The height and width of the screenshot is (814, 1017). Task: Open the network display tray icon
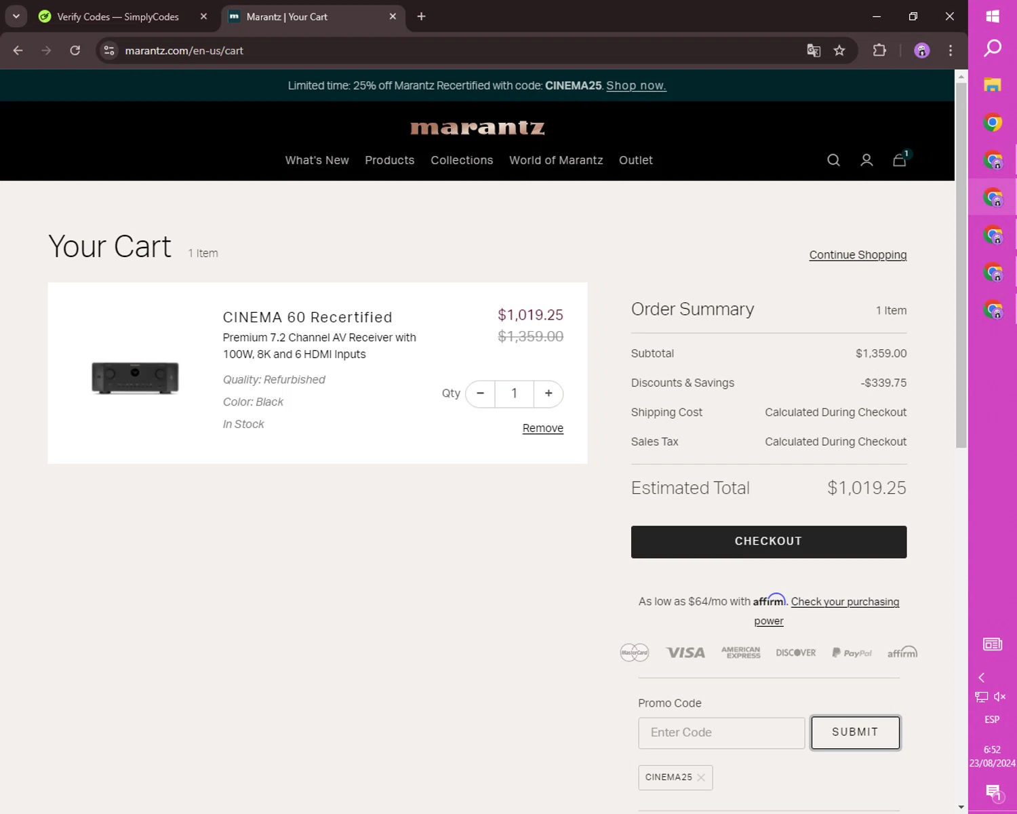[x=981, y=697]
